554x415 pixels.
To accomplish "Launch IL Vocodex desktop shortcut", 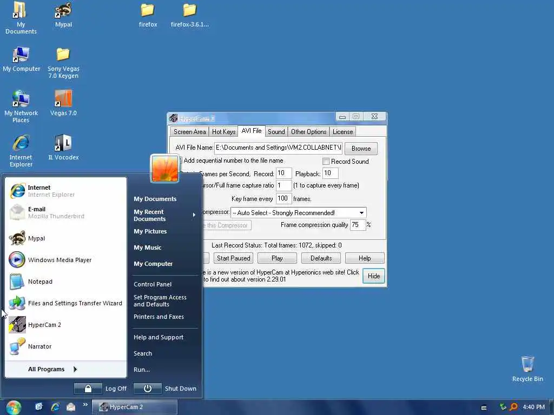I will coord(63,148).
